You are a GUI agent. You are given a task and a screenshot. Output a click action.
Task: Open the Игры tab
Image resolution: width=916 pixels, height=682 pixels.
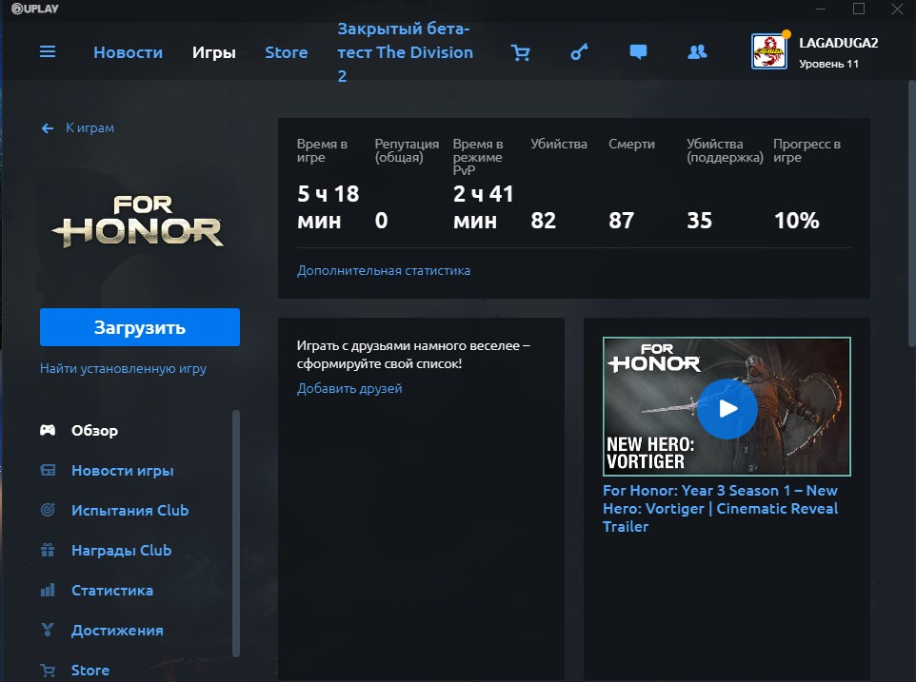(214, 52)
